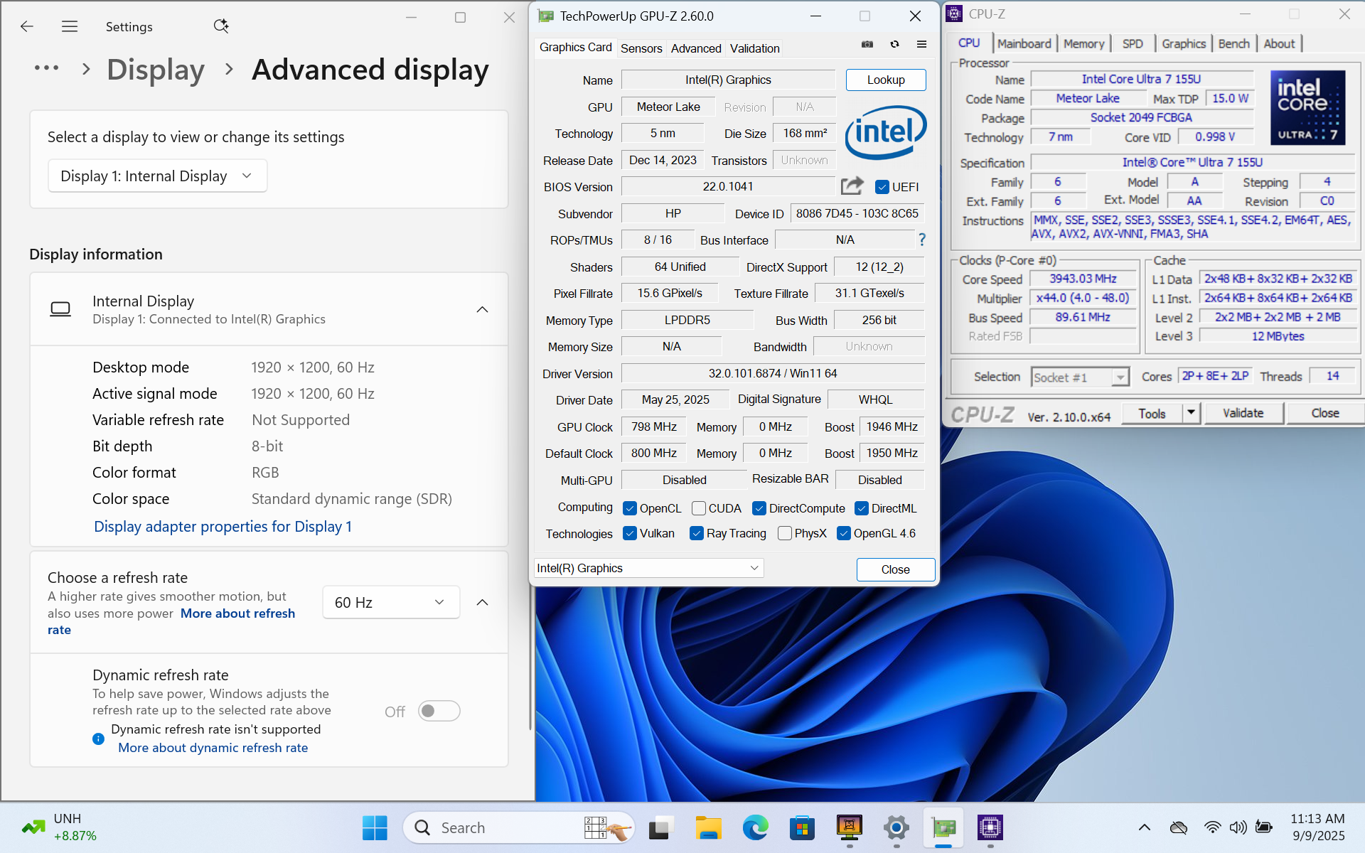Click the BIOS export share icon
The width and height of the screenshot is (1365, 853).
(852, 186)
